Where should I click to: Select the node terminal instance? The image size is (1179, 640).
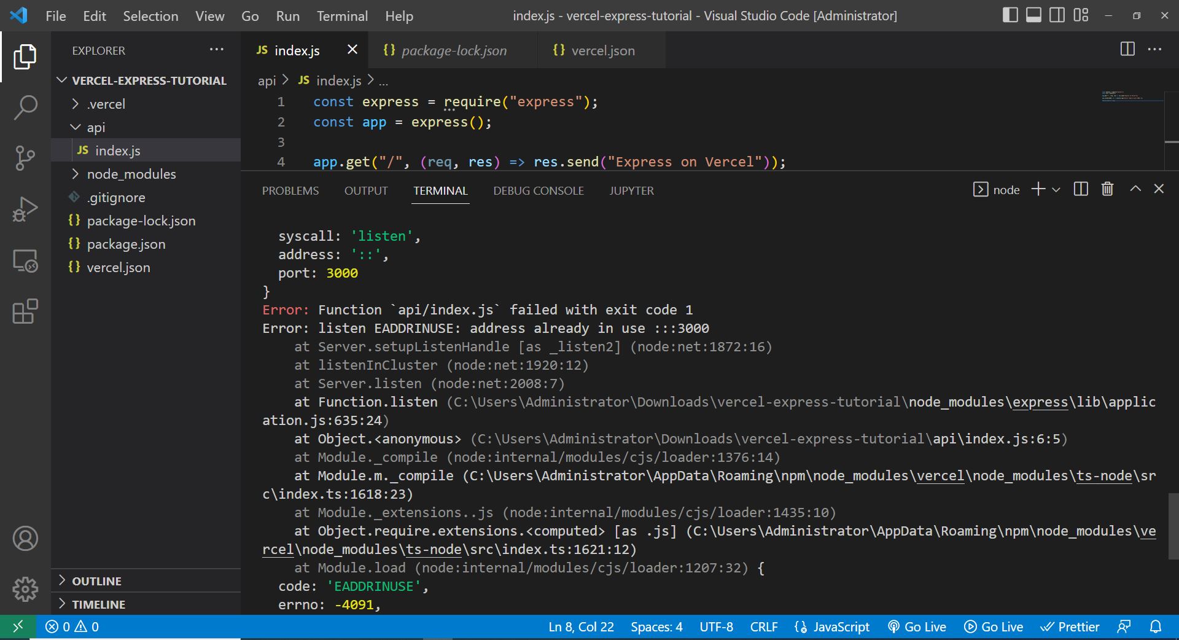tap(996, 190)
